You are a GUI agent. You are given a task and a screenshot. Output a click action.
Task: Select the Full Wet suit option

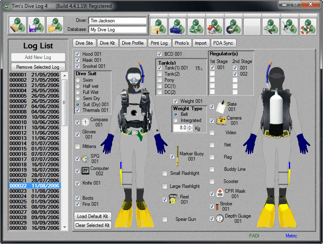(78, 92)
